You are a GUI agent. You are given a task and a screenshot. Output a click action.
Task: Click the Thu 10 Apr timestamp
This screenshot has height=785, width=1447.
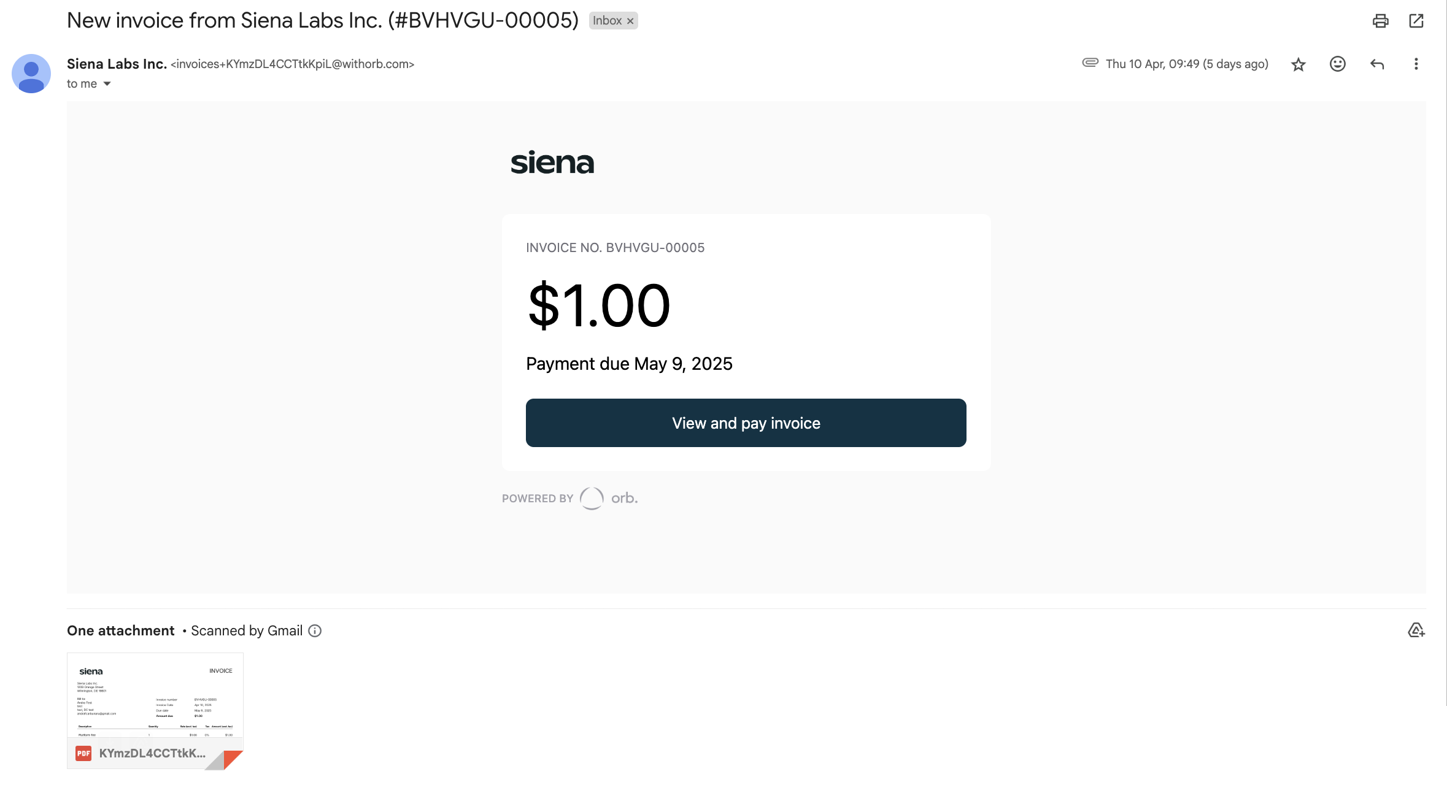click(x=1187, y=64)
